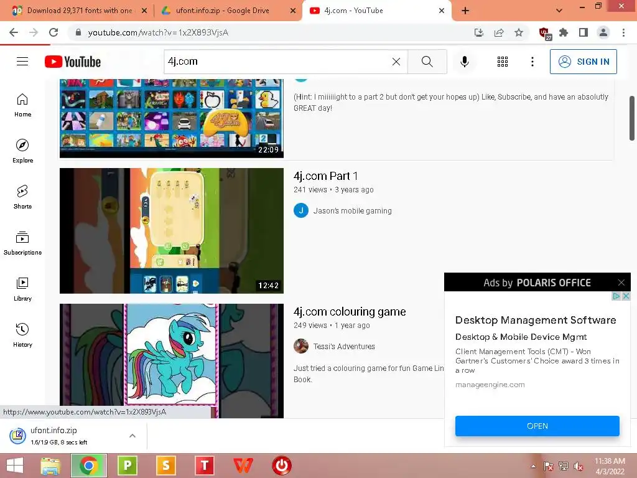Open the Windows Start button
The image size is (637, 478).
tap(15, 466)
